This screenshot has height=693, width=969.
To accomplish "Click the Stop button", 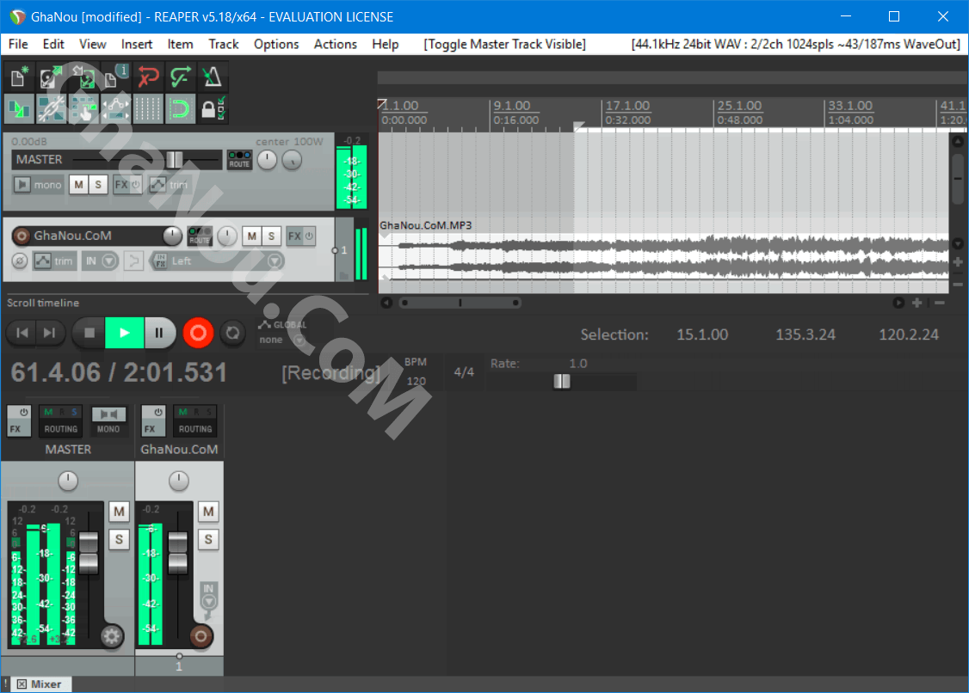I will point(89,333).
